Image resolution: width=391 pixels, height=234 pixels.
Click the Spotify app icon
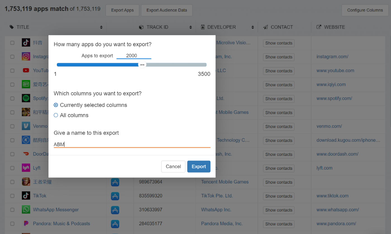pyautogui.click(x=26, y=98)
